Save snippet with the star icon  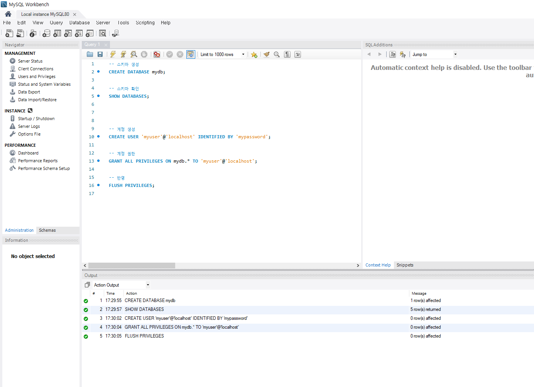click(x=254, y=54)
